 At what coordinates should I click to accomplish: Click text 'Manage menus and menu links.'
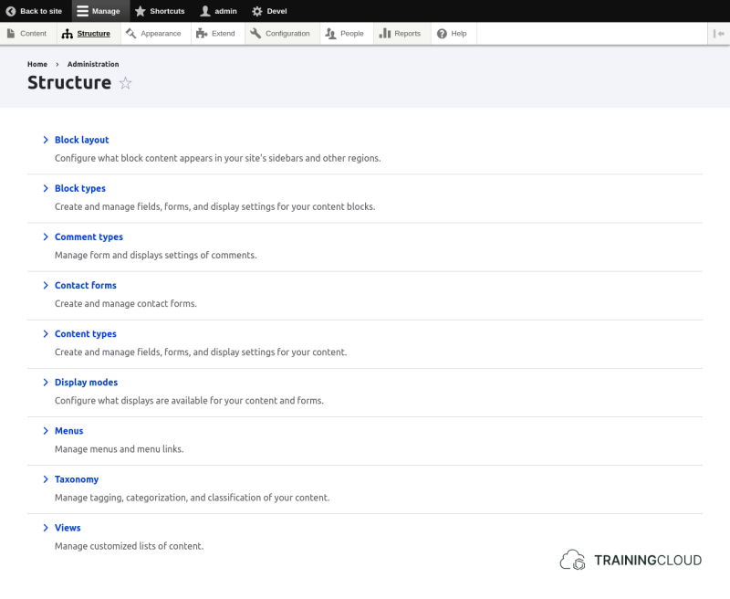point(120,449)
